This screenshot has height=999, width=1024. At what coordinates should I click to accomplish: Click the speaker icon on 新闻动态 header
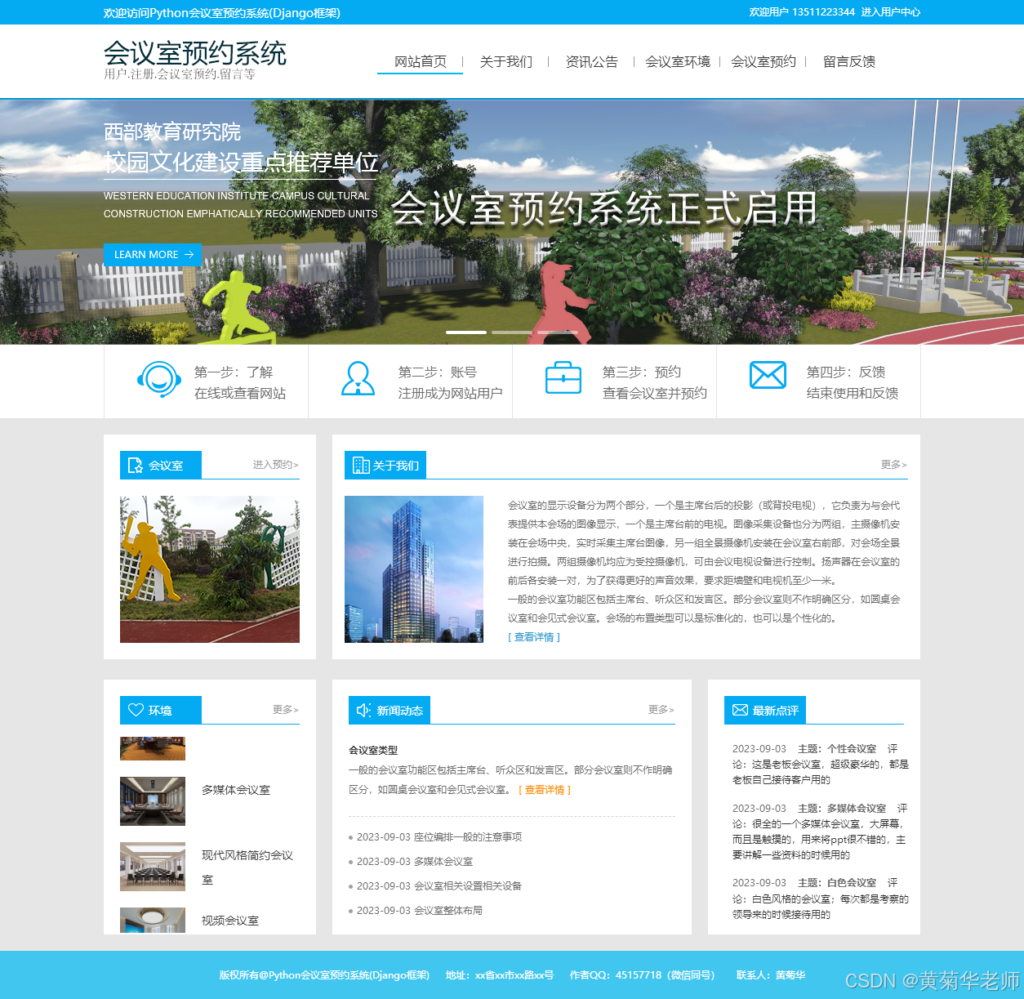[x=363, y=710]
